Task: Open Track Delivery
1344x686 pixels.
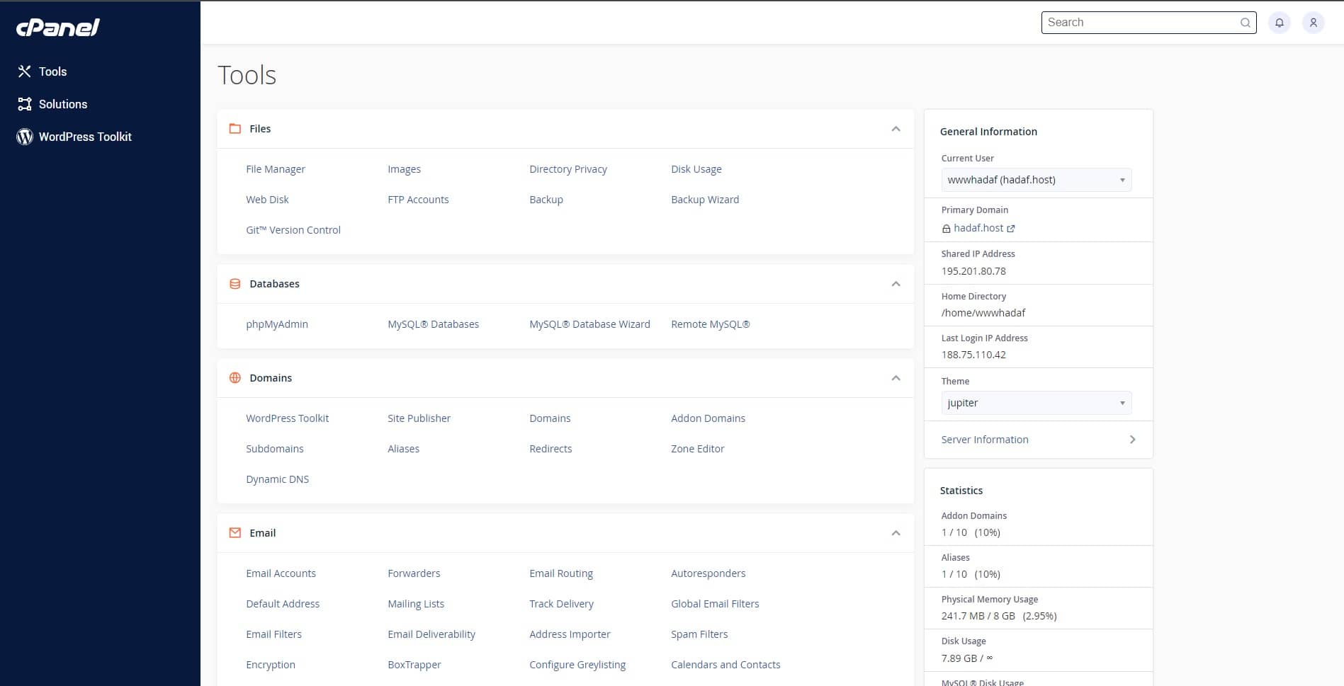Action: pos(561,604)
